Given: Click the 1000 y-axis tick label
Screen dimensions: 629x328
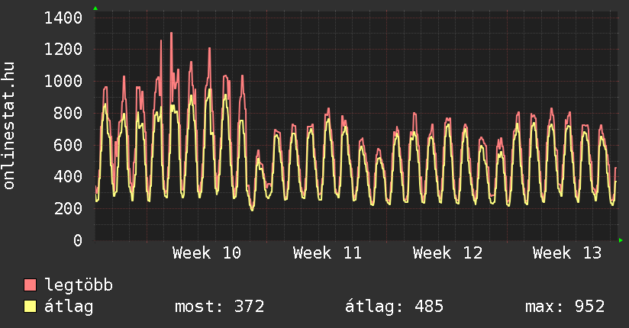Looking at the screenshot, I should pos(63,82).
